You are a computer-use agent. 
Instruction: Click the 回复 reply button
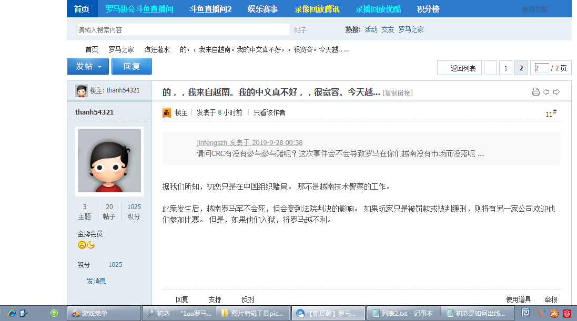point(131,67)
